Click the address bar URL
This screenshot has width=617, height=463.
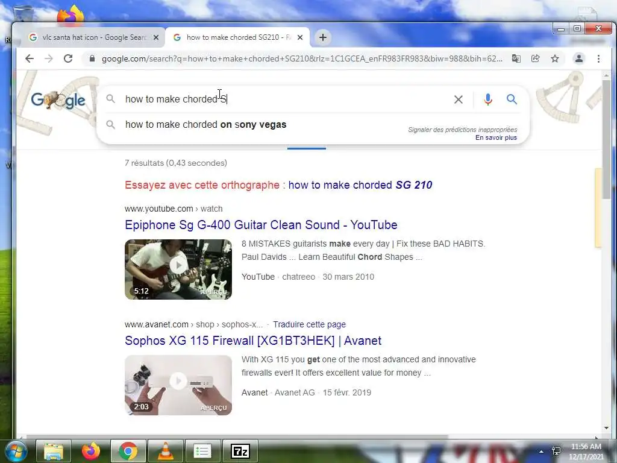tap(302, 58)
